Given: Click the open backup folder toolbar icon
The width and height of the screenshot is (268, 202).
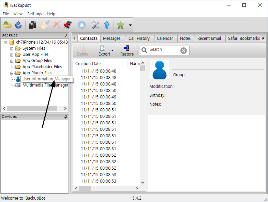Looking at the screenshot, I should (8, 25).
